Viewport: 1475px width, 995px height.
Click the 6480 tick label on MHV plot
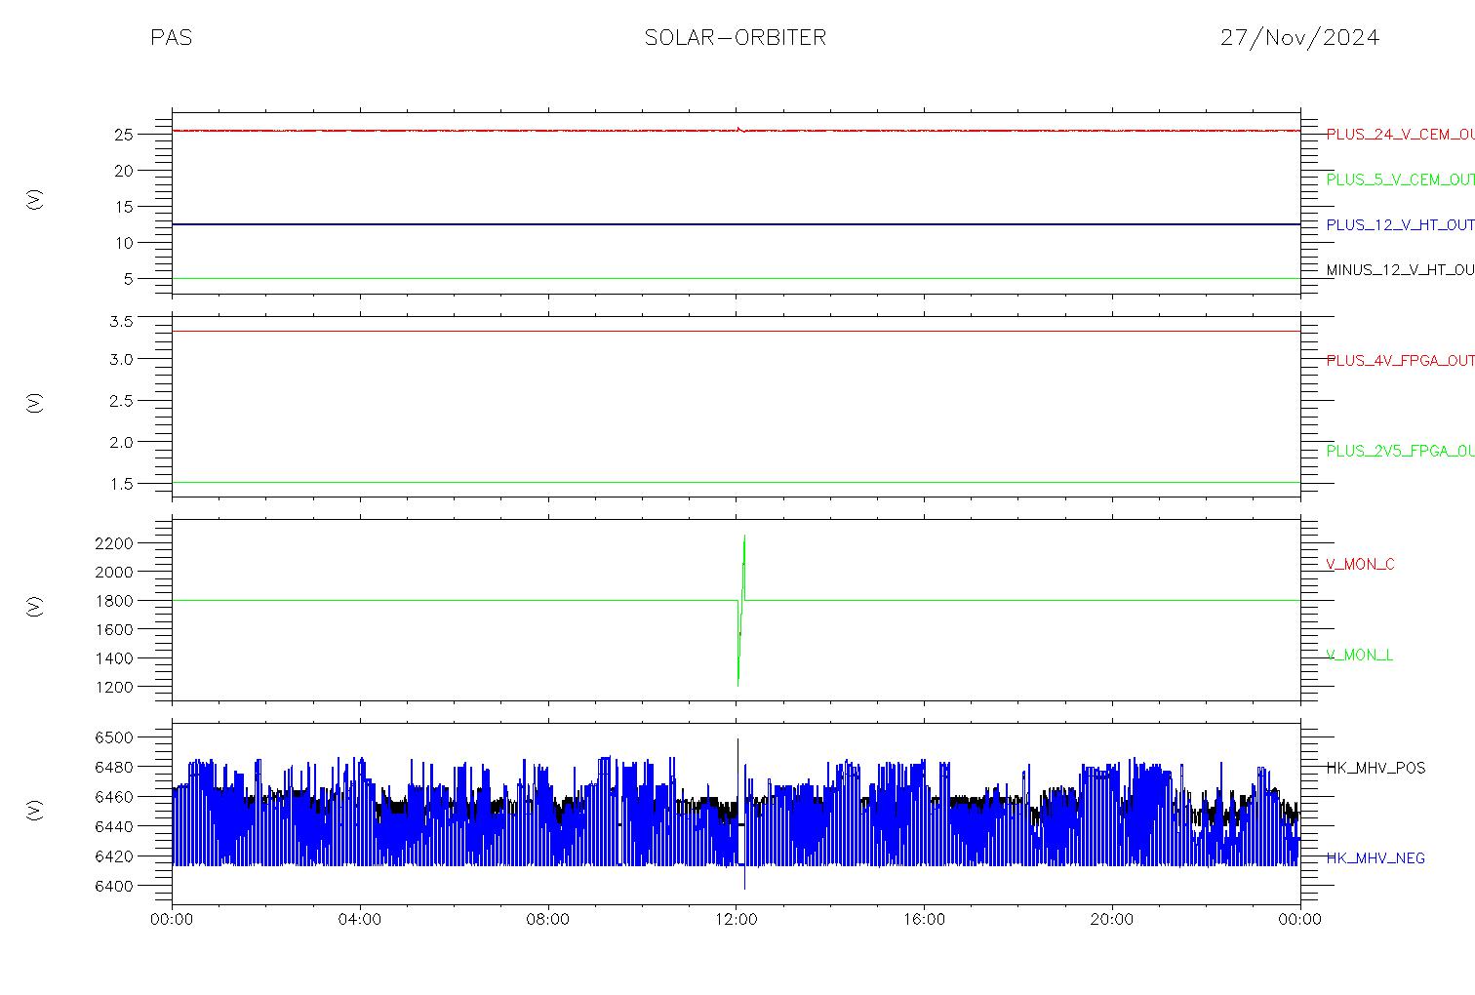[x=113, y=768]
